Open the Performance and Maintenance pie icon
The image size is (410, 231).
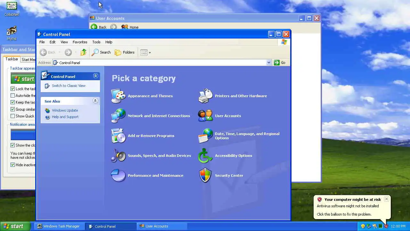(x=118, y=175)
